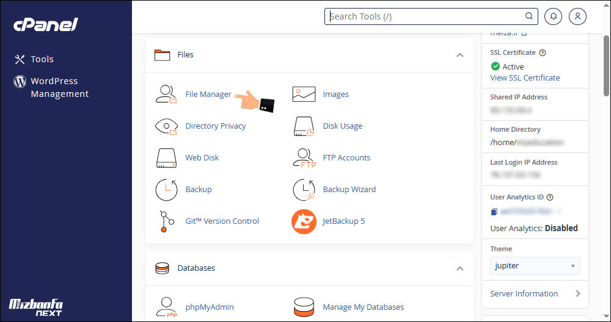Open WordPress Management in the sidebar
Image resolution: width=611 pixels, height=322 pixels.
[59, 87]
